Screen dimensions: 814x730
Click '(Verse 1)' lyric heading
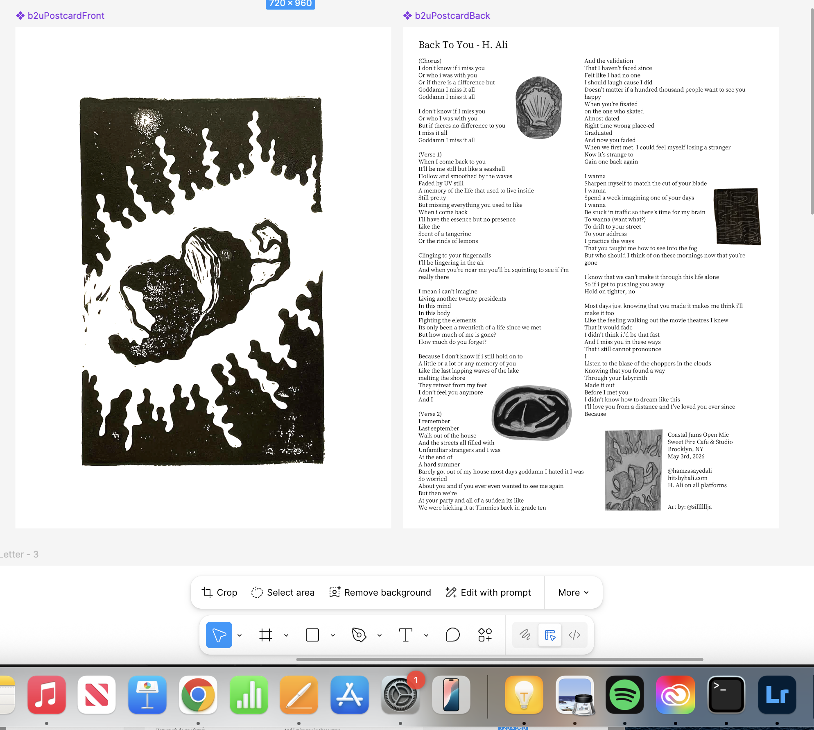pos(430,154)
